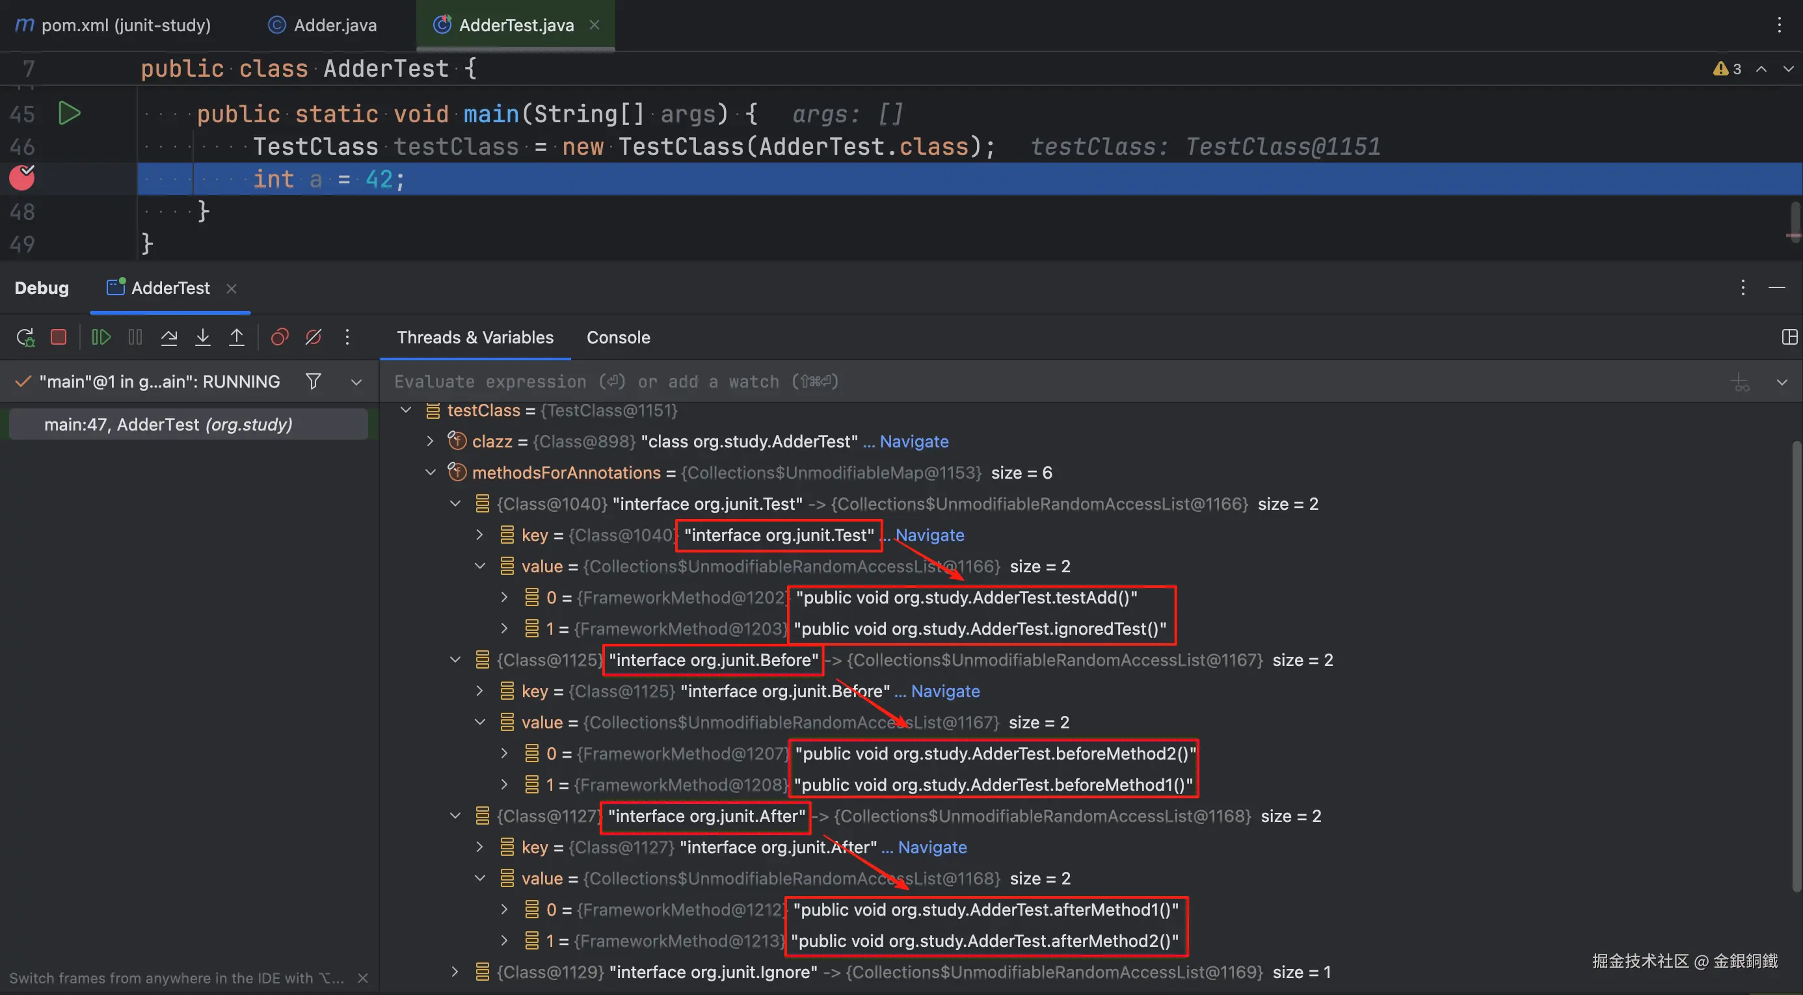The height and width of the screenshot is (995, 1803).
Task: Click the Rerun debug session icon
Action: tap(25, 338)
